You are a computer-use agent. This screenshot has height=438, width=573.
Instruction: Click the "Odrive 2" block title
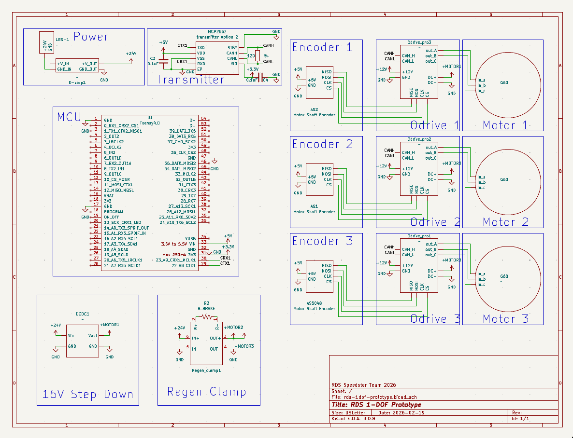pyautogui.click(x=435, y=222)
